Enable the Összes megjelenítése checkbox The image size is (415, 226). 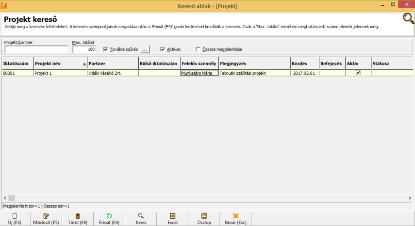[x=198, y=49]
